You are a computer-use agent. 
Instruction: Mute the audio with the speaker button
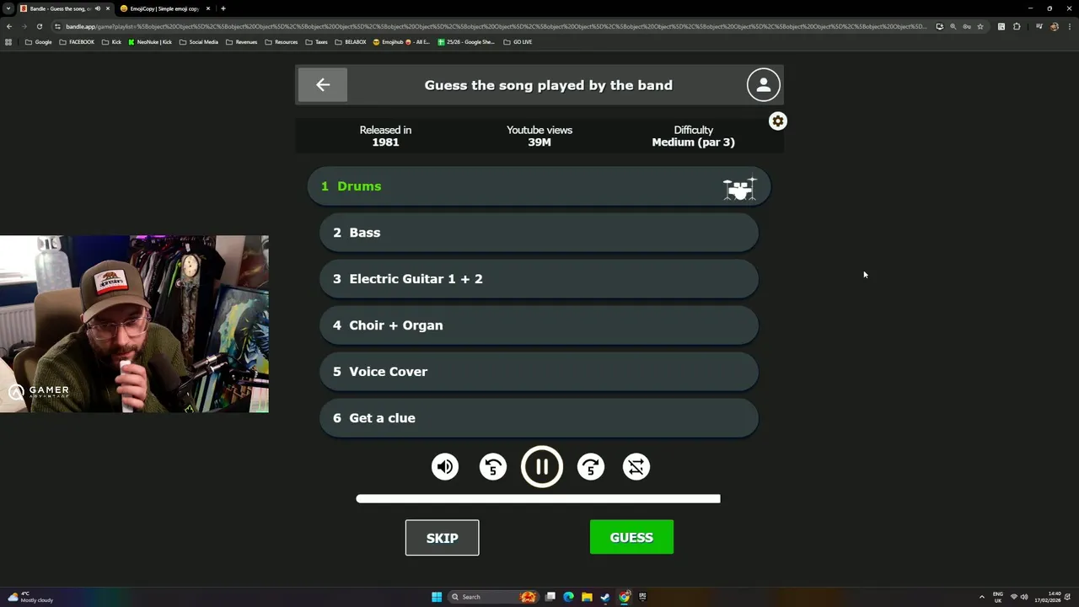445,467
